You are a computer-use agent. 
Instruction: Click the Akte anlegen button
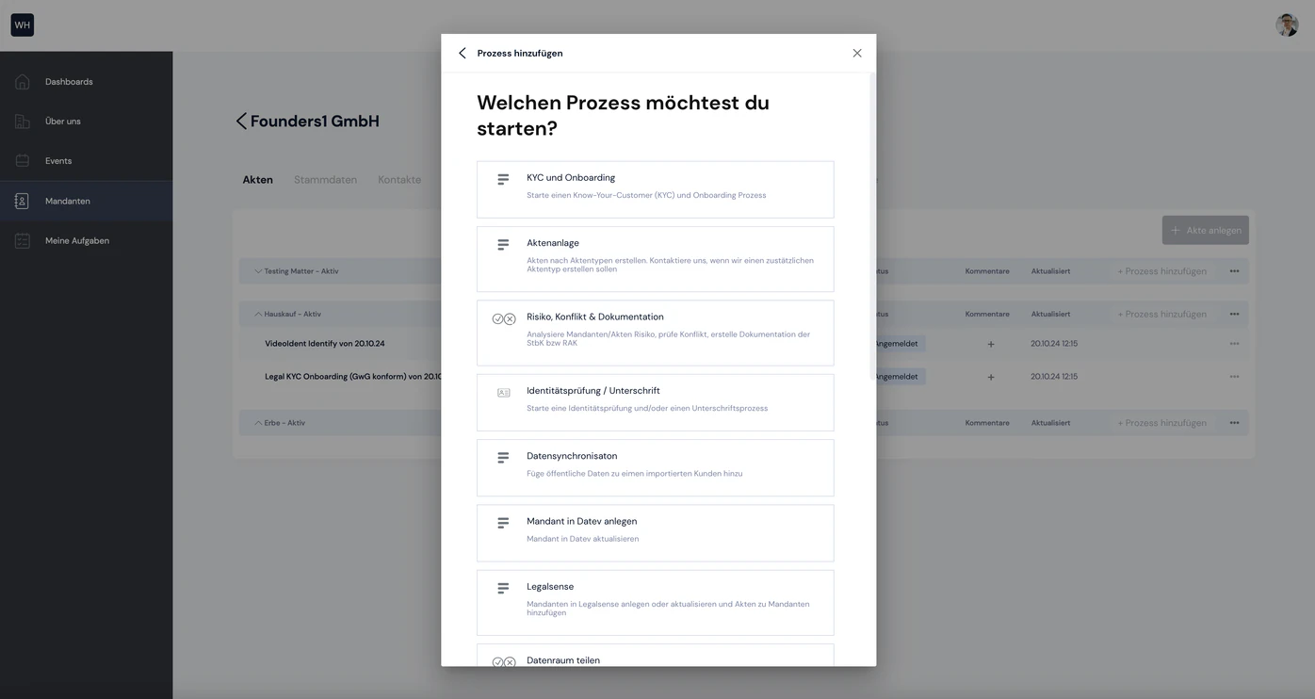tap(1205, 230)
